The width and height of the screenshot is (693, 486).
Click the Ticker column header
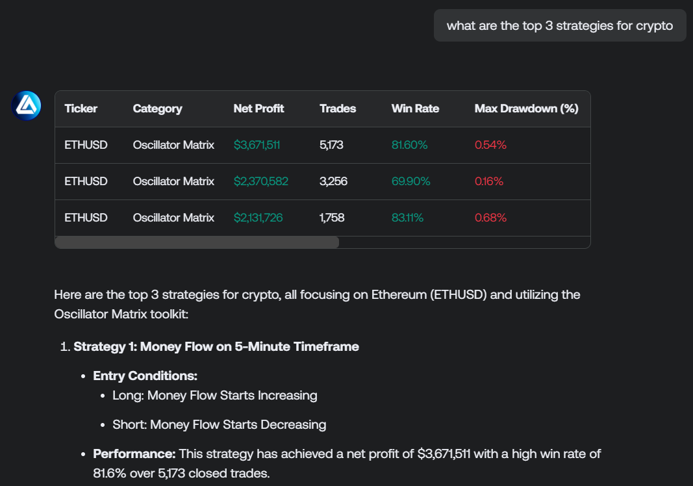tap(81, 109)
